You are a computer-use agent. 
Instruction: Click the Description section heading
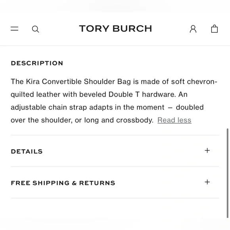pyautogui.click(x=37, y=63)
